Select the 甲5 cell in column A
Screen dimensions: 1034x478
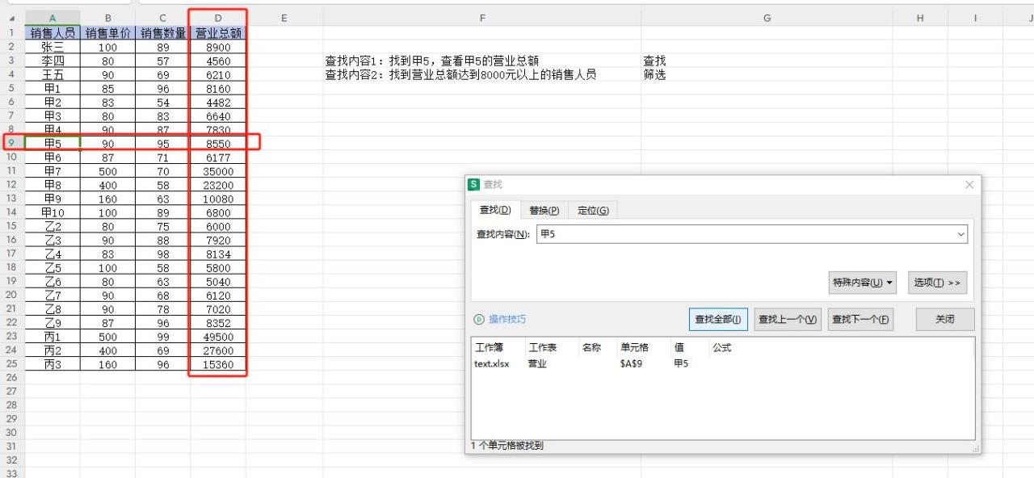[53, 144]
